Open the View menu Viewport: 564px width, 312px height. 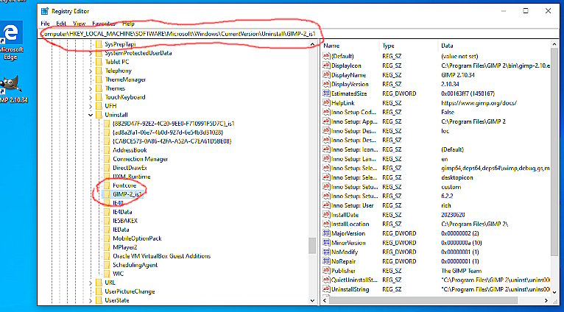[79, 24]
